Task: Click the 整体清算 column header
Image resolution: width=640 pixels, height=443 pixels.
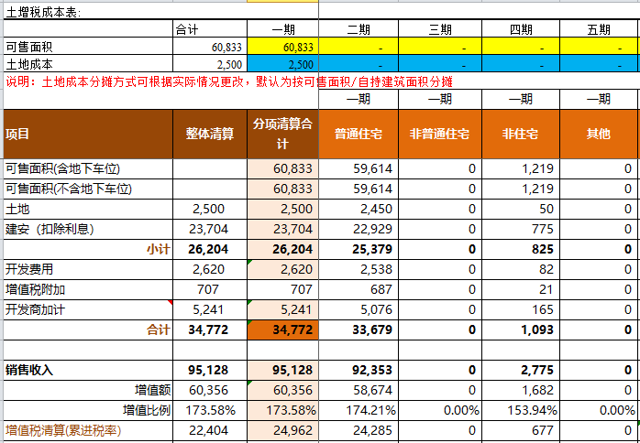Action: click(x=209, y=134)
